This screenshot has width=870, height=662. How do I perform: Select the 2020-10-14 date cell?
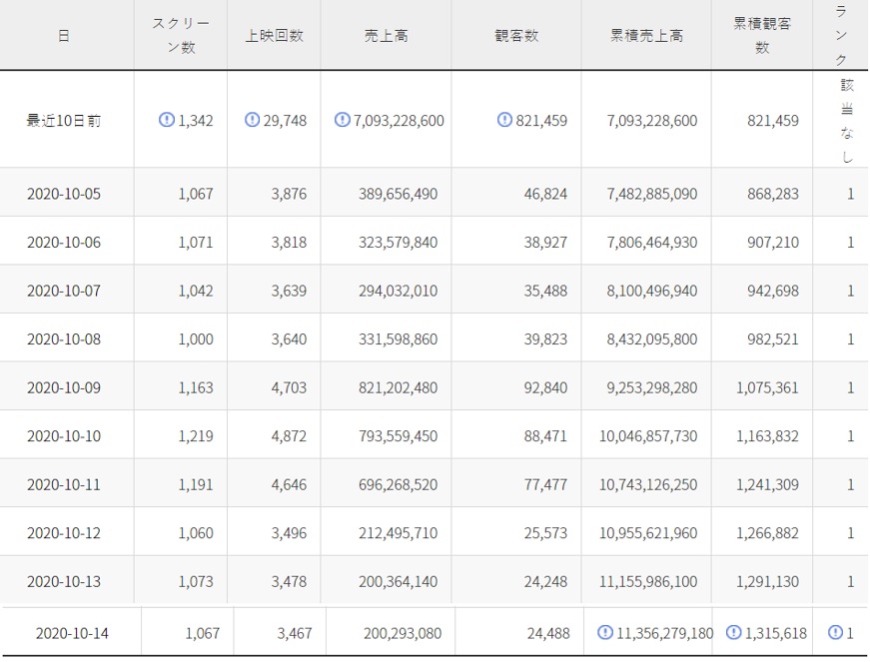tap(72, 633)
